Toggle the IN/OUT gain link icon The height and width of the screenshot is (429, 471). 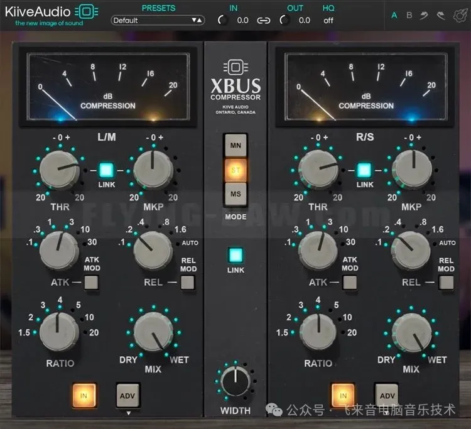263,21
